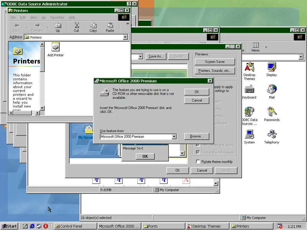
Task: Open ODBC Data Sources icon
Action: click(x=249, y=116)
